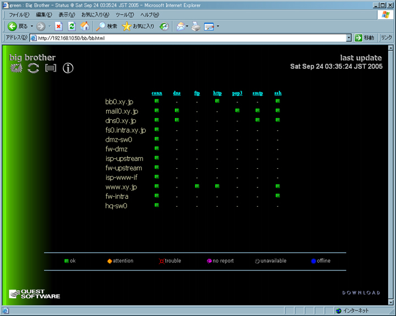Click the Edit page toolbar icon
The height and width of the screenshot is (316, 396).
209,26
